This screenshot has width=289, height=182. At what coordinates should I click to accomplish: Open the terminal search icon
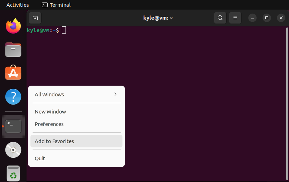click(x=220, y=18)
